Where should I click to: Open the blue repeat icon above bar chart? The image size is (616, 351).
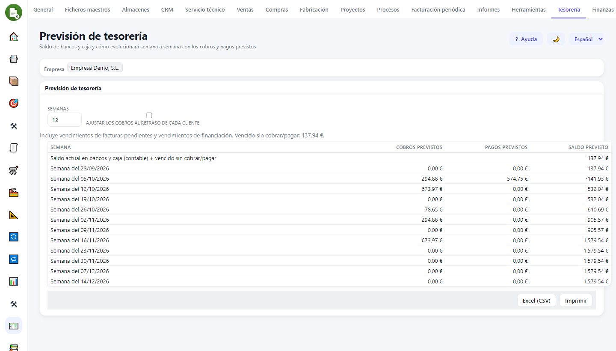click(x=14, y=259)
